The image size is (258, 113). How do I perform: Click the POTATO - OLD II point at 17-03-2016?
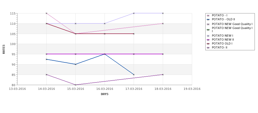tap(134, 75)
